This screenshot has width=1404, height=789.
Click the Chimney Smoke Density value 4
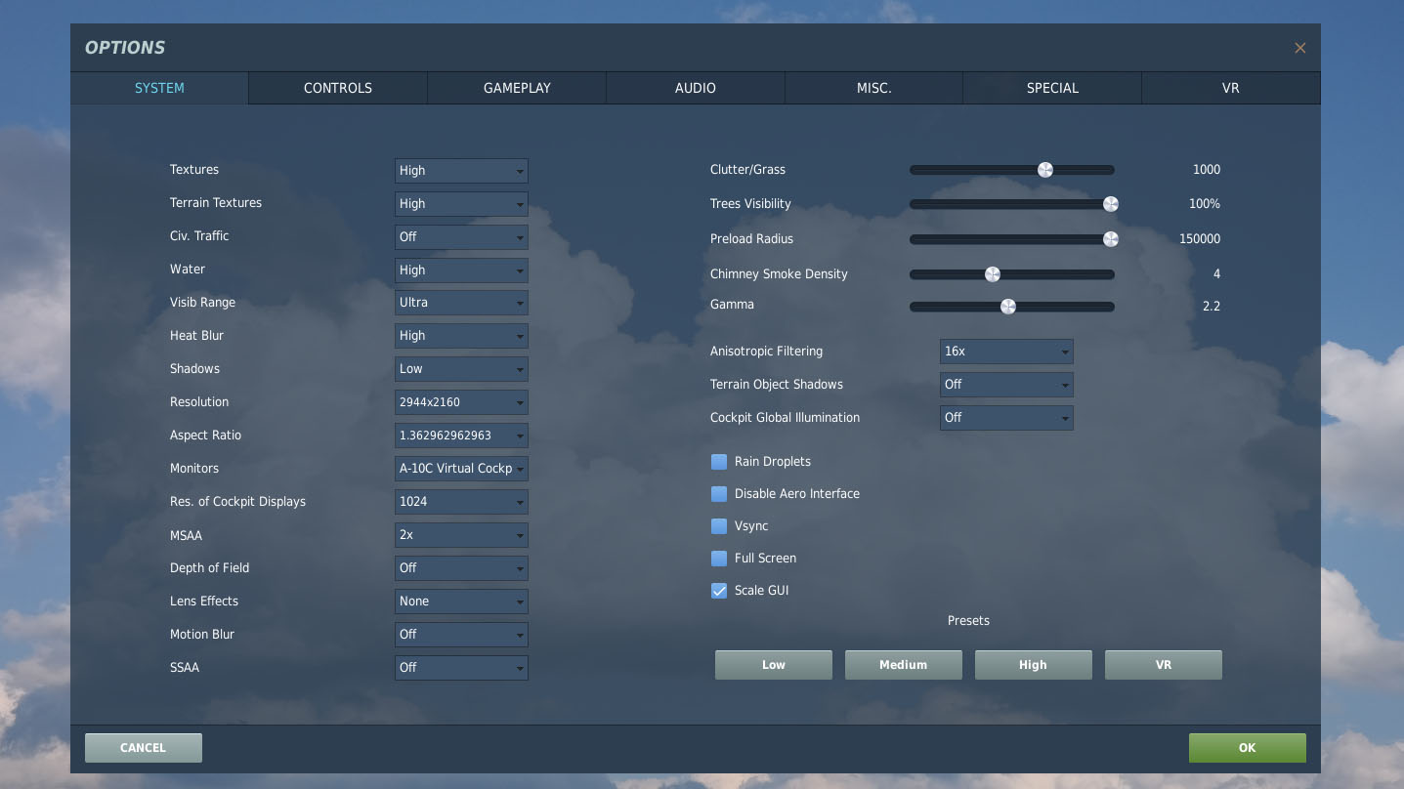1217,274
